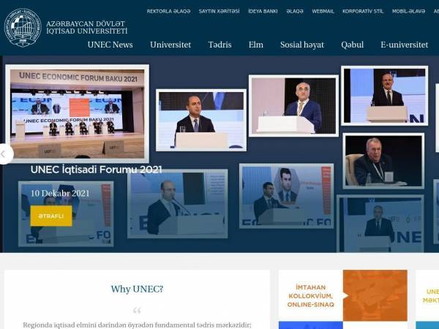Click the orange tile image beside İmtahan

pyautogui.click(x=375, y=295)
